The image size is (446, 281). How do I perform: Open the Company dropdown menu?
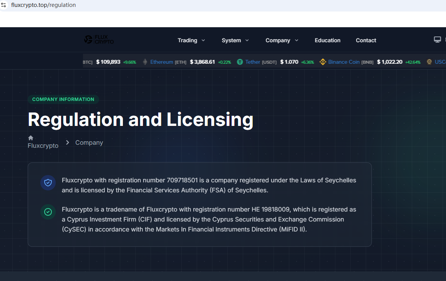282,40
